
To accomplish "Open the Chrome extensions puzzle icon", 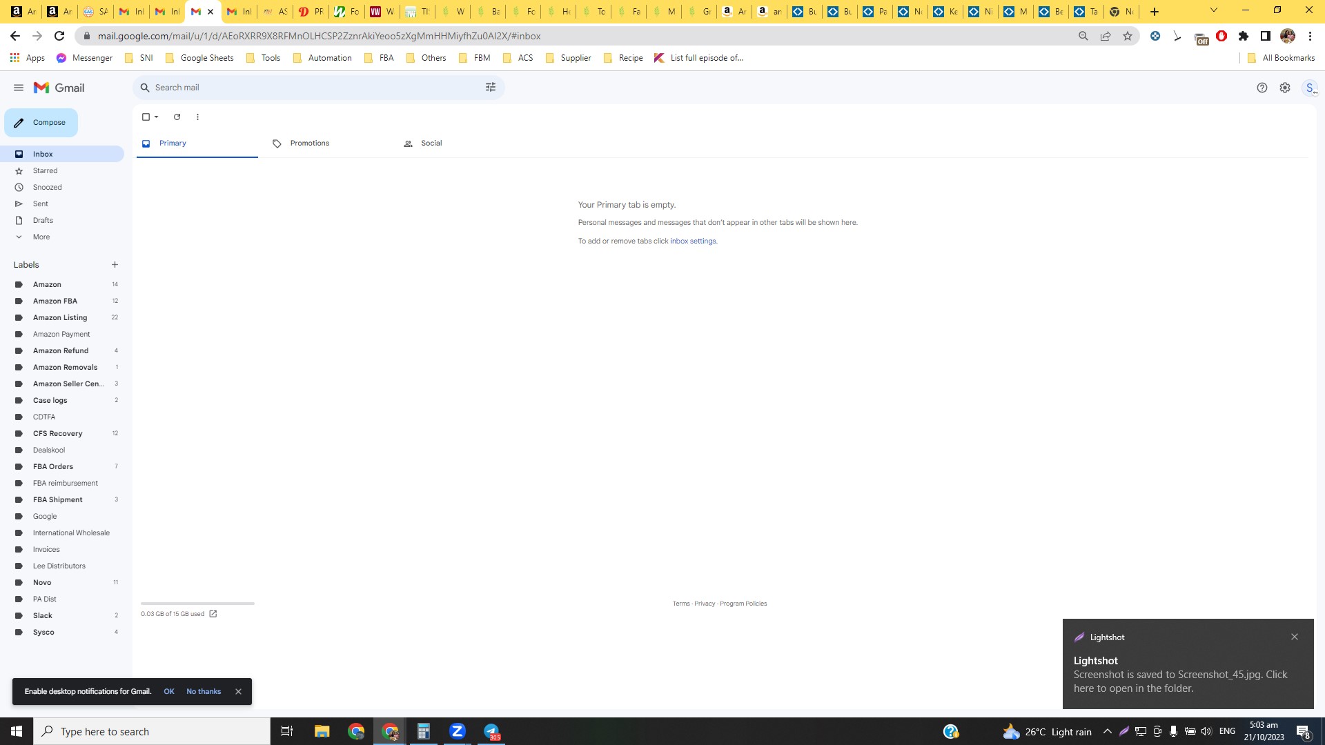I will click(1244, 36).
